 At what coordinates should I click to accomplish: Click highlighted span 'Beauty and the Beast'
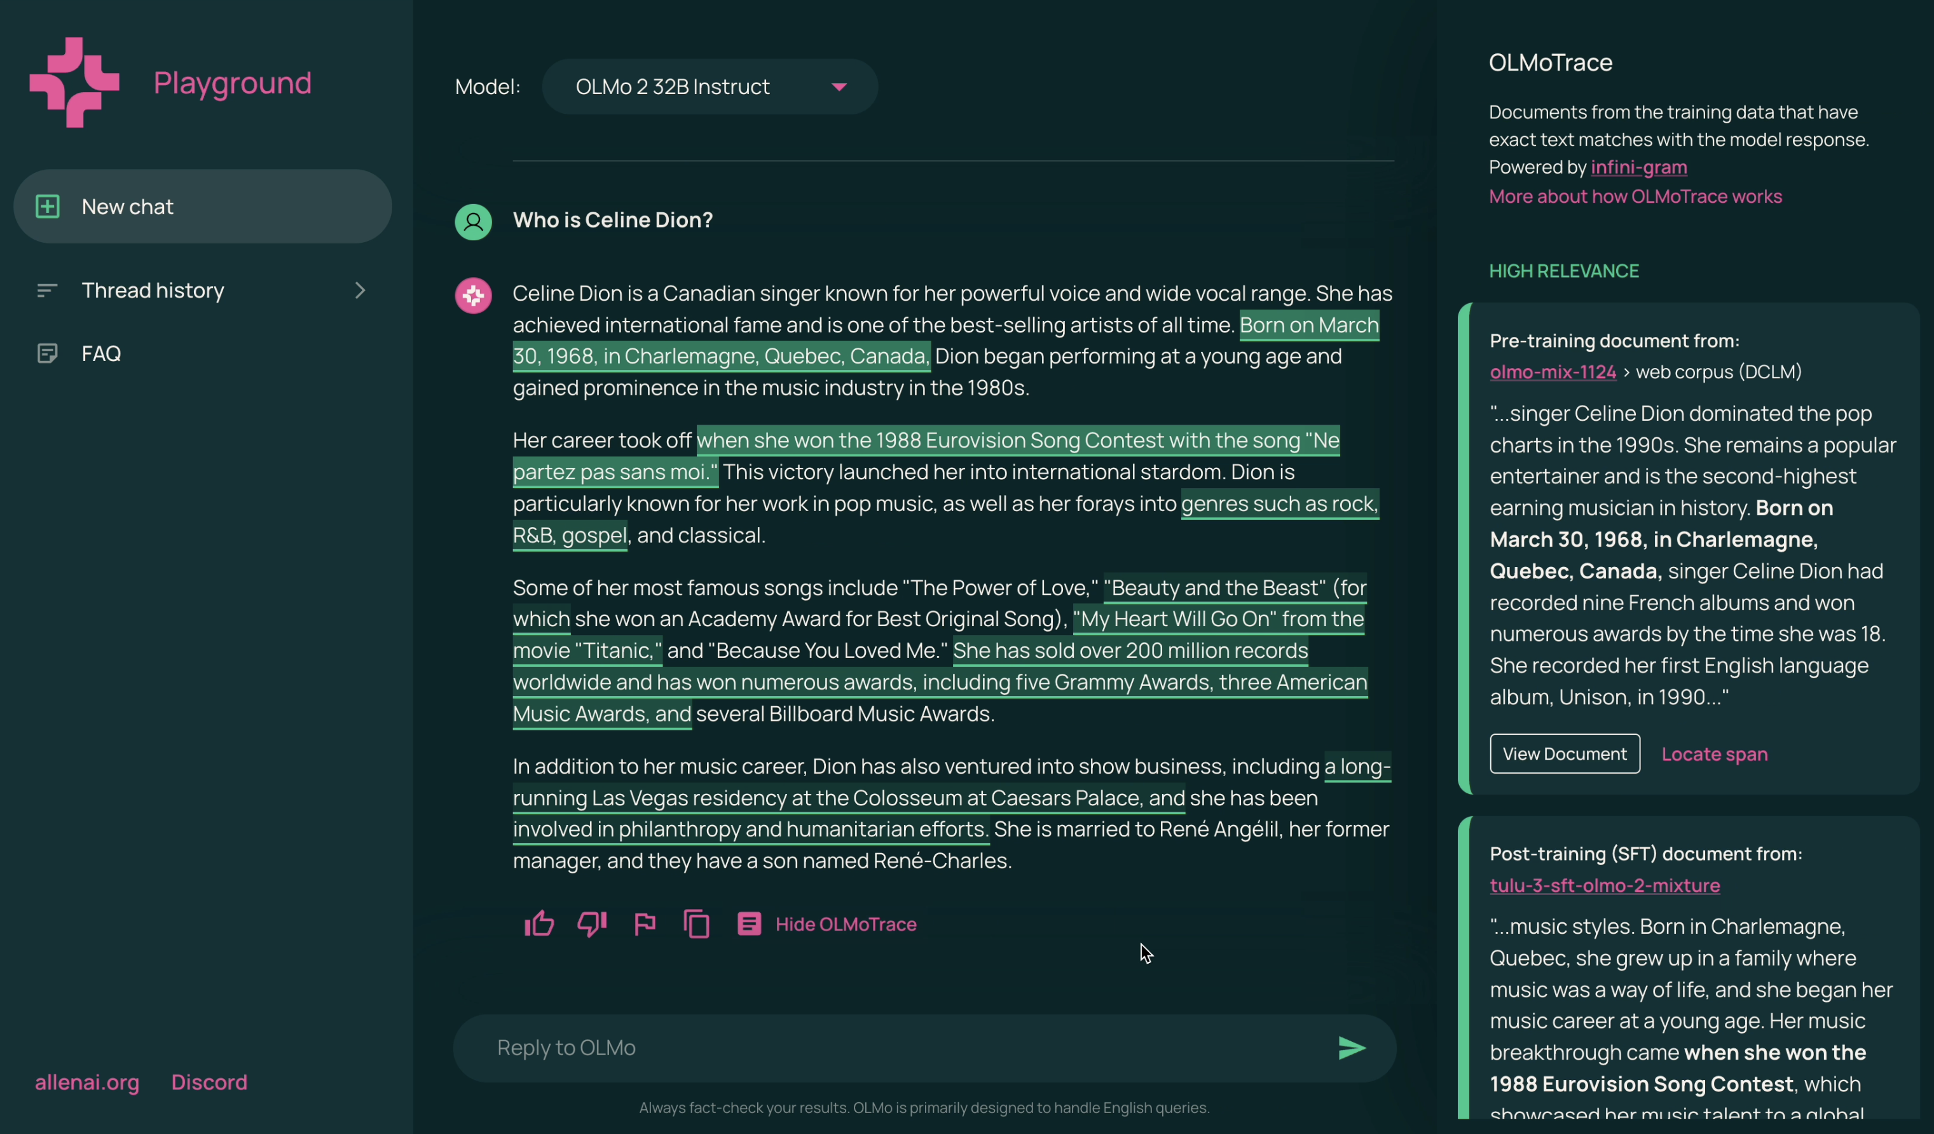(1235, 588)
